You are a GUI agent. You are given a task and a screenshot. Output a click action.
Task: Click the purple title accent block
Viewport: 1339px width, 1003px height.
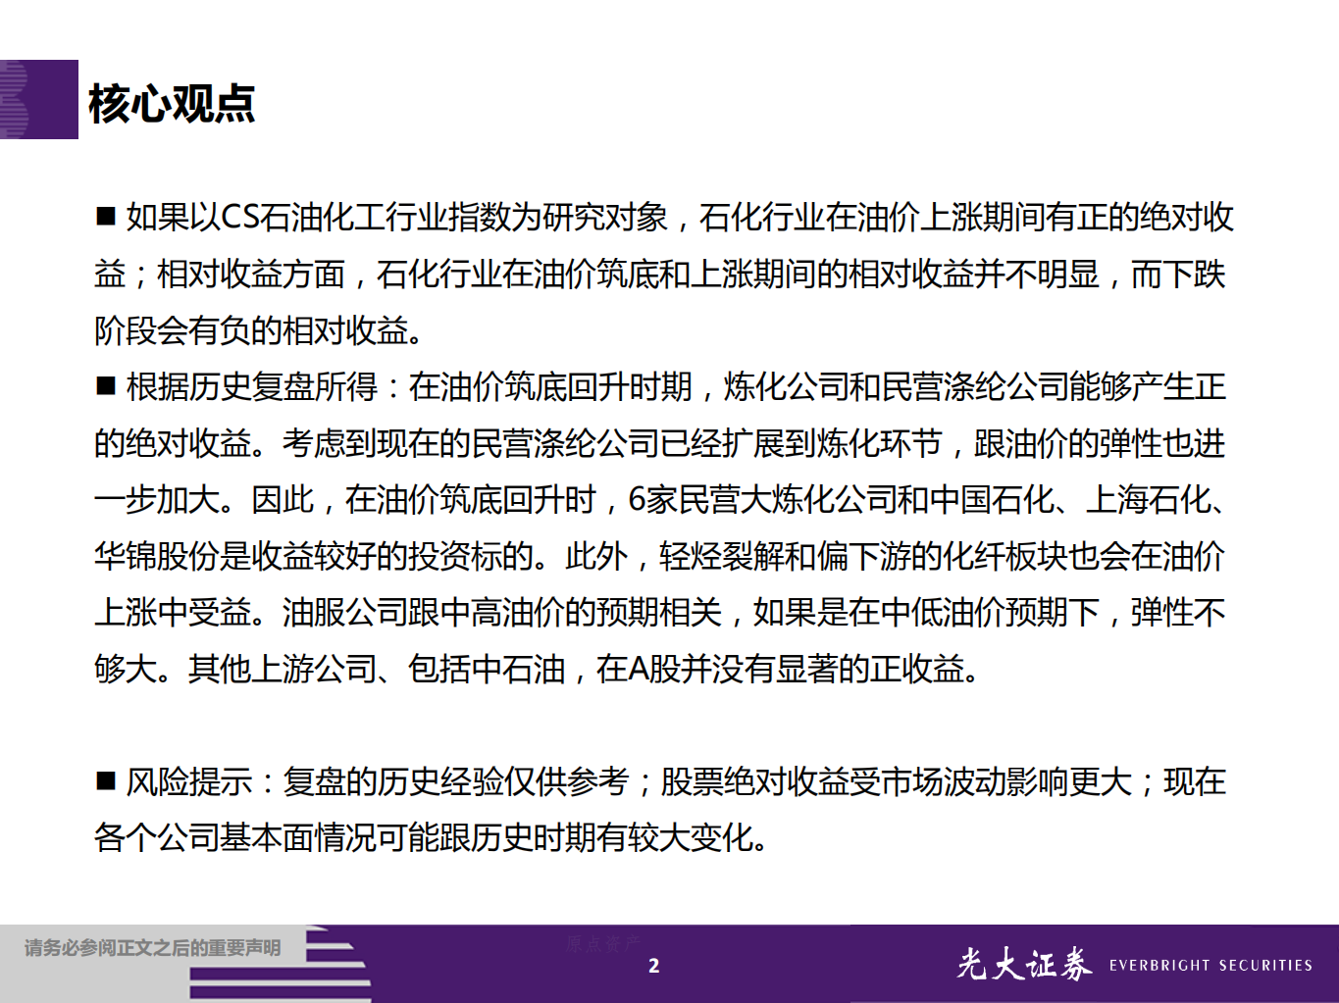pyautogui.click(x=45, y=101)
